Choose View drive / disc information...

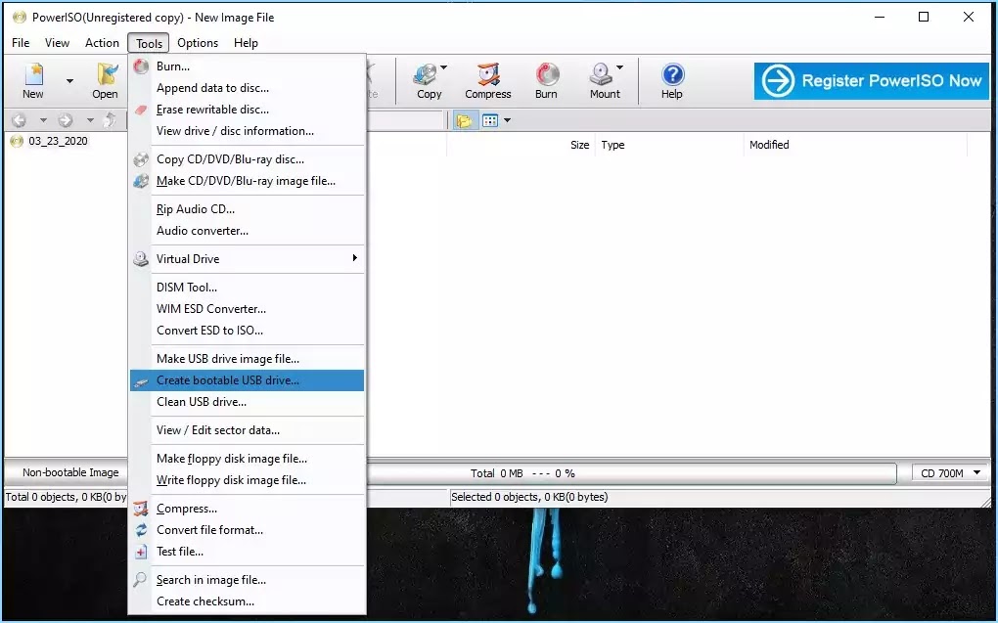(x=247, y=131)
